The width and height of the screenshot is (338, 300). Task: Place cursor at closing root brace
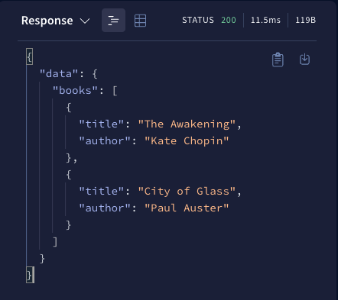coord(30,275)
